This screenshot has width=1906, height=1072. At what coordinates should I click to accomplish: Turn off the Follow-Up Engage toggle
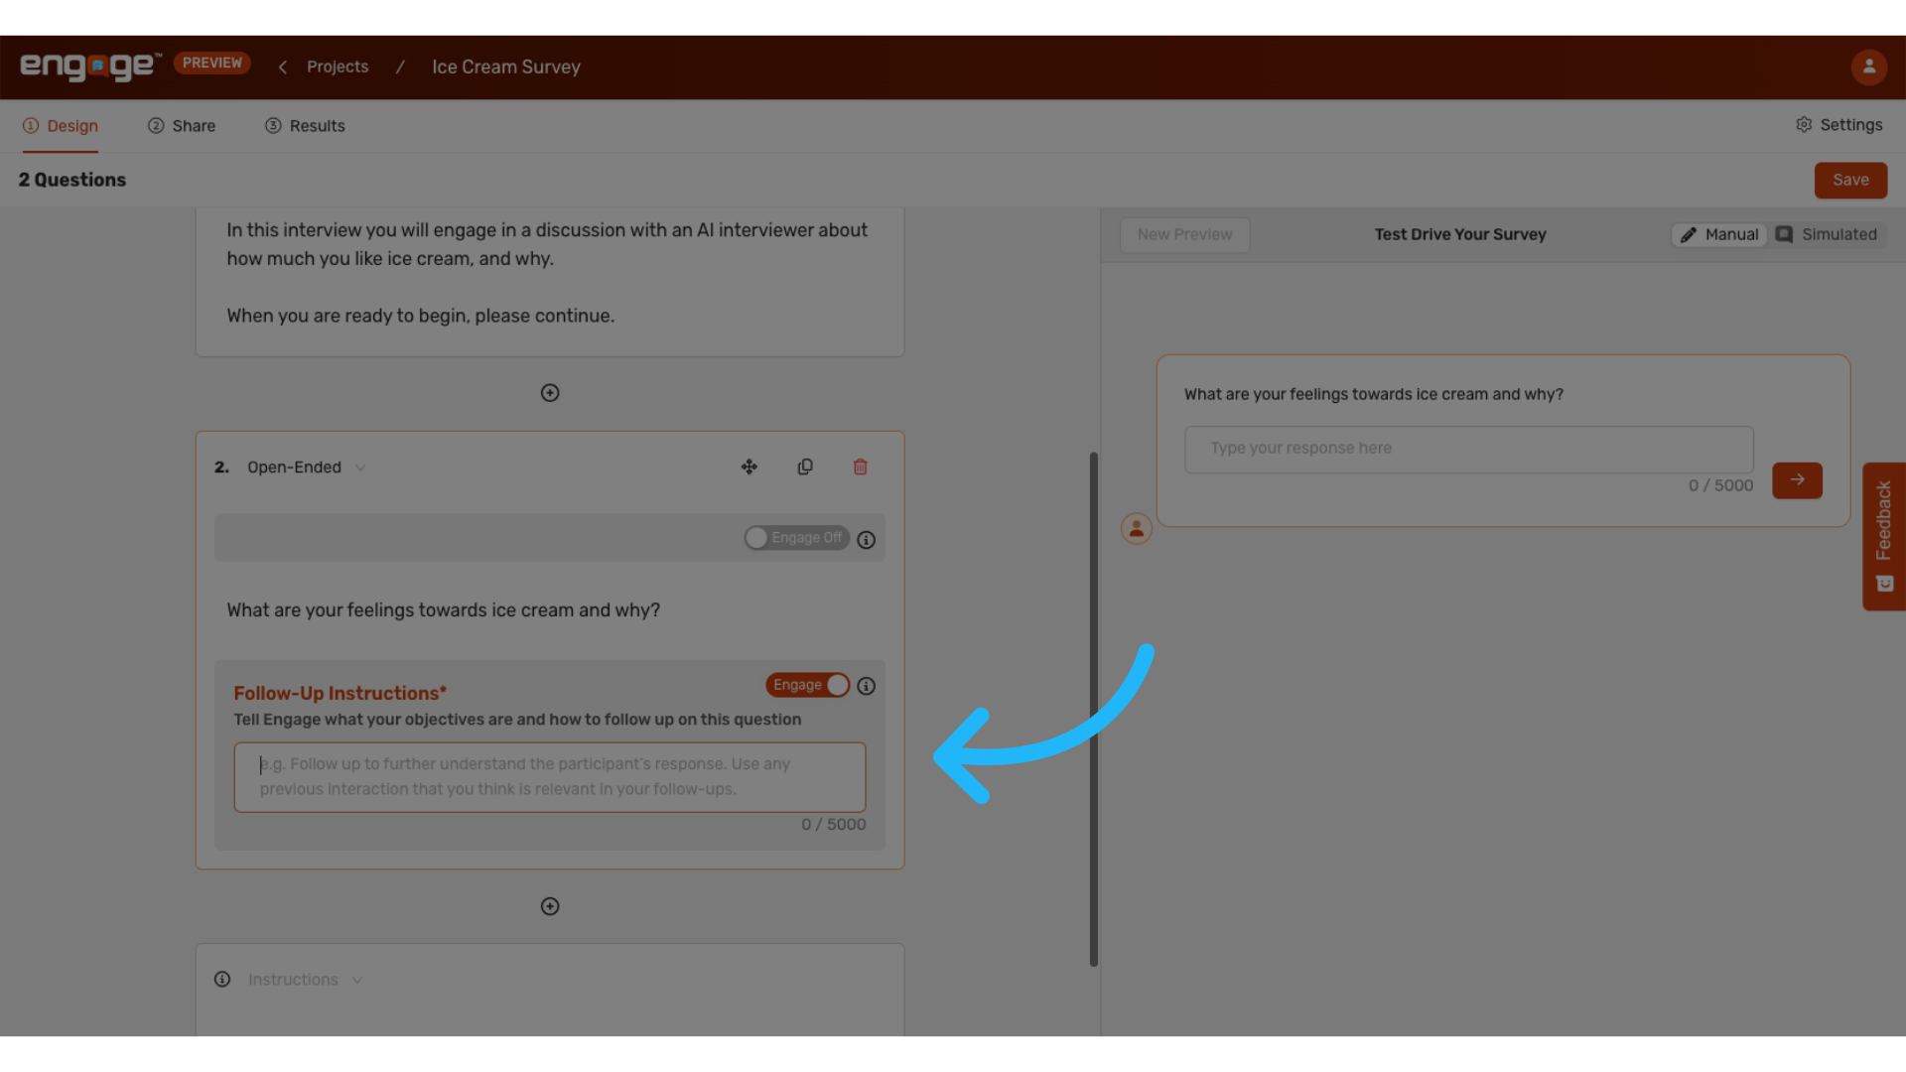[808, 685]
